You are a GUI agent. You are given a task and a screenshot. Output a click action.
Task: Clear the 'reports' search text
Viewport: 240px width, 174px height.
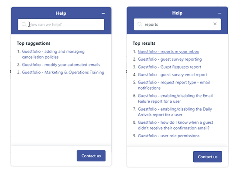[215, 24]
